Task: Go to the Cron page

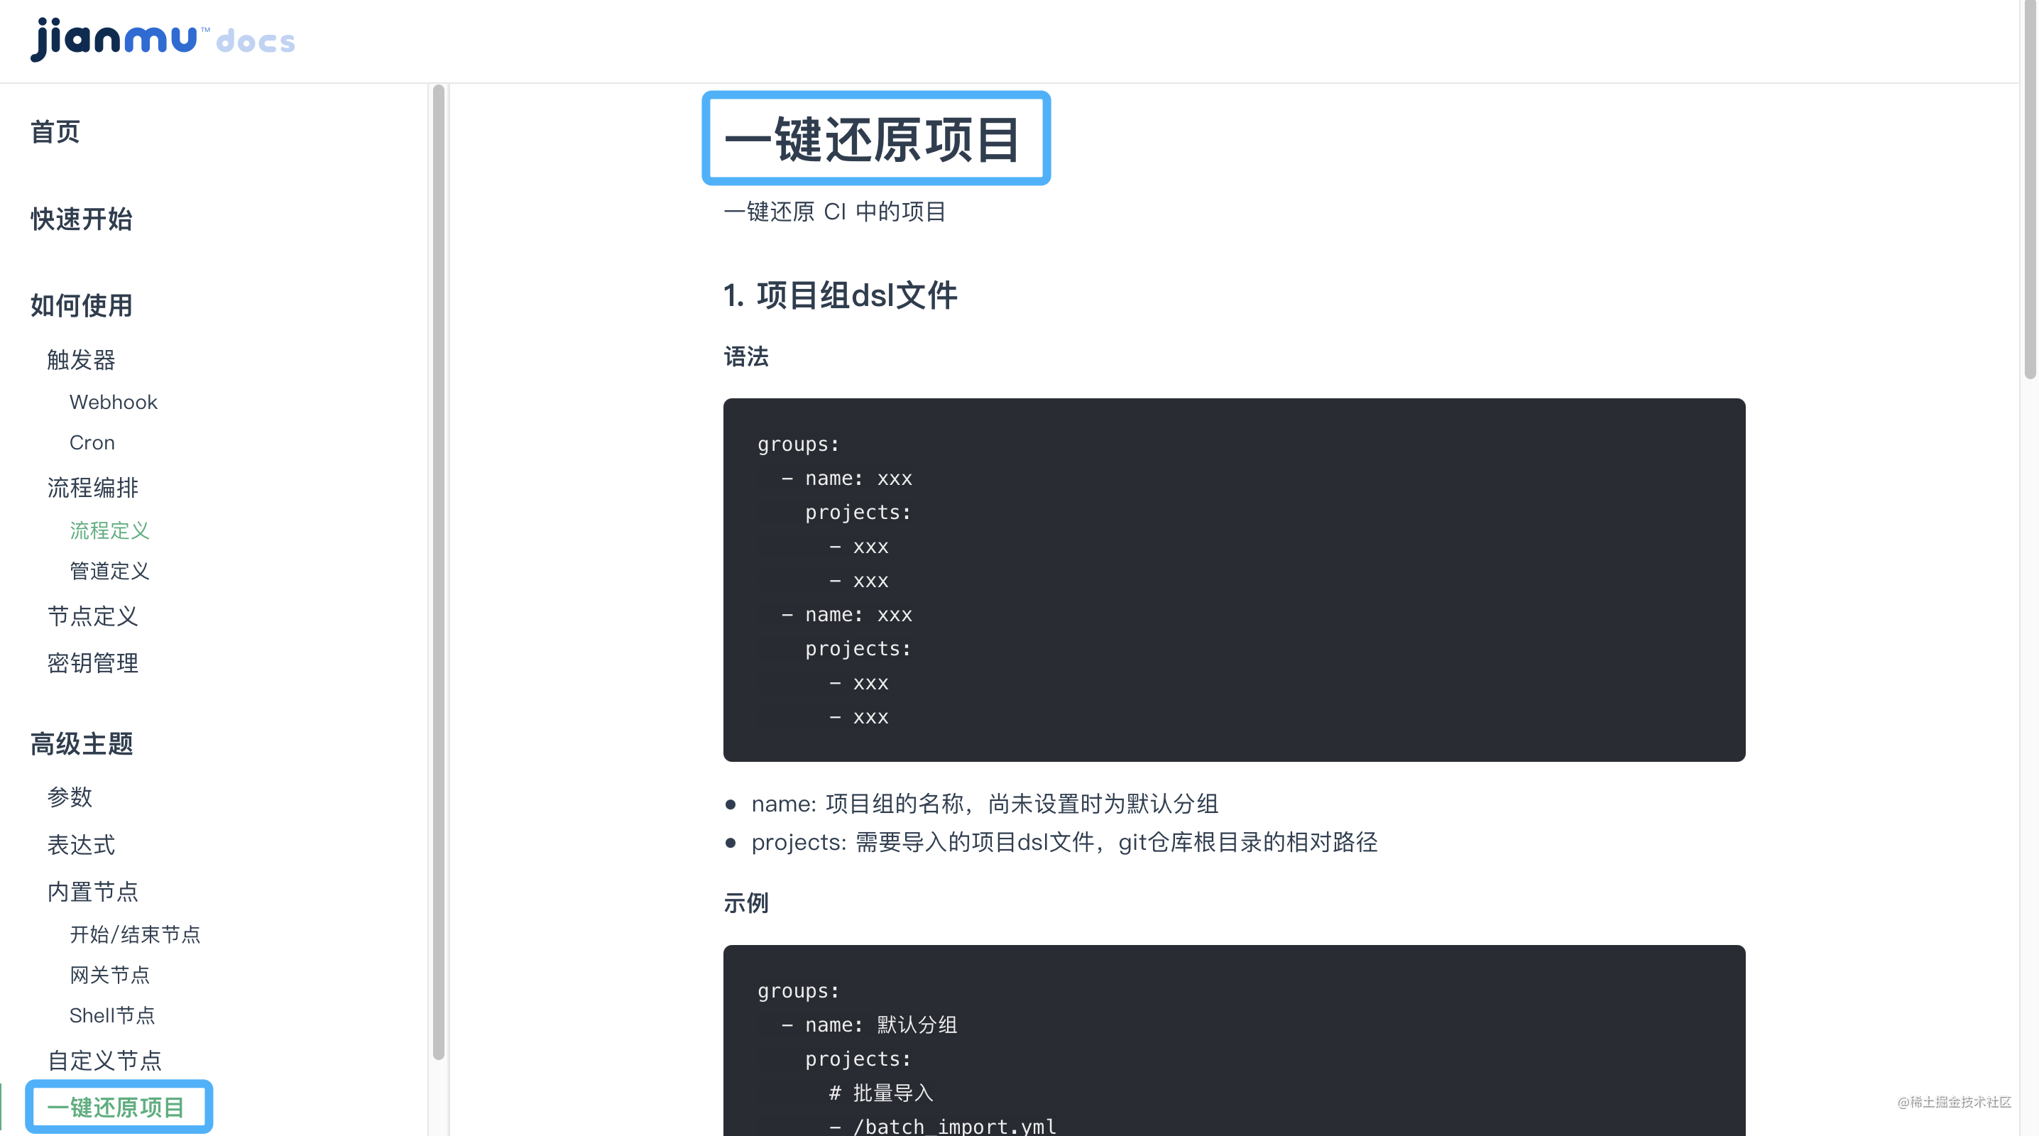Action: 92,442
